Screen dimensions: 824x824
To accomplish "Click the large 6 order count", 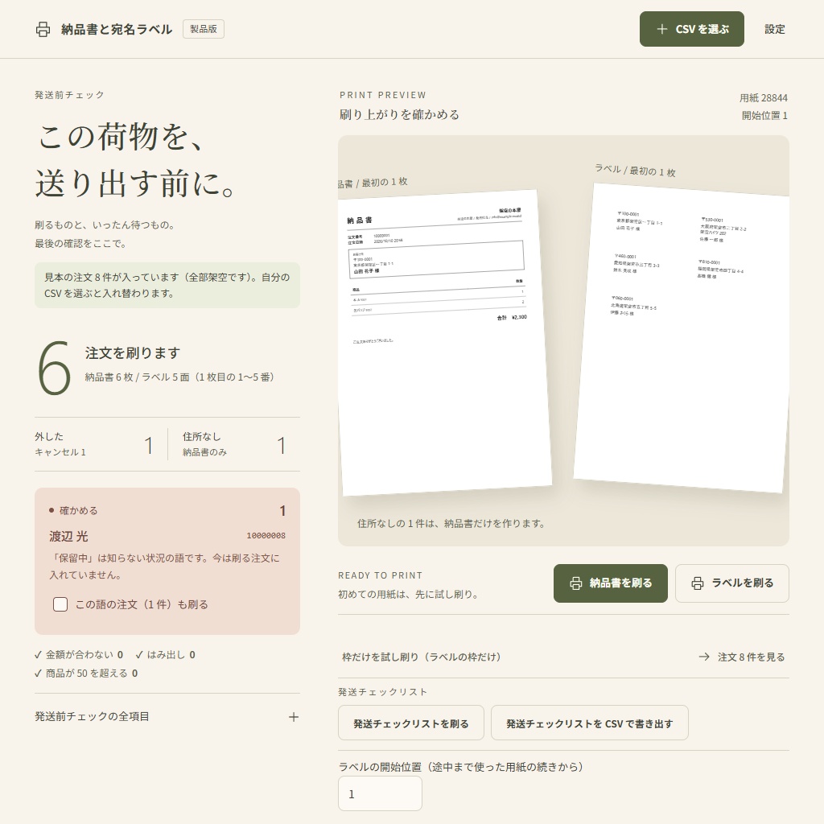I will coord(54,368).
